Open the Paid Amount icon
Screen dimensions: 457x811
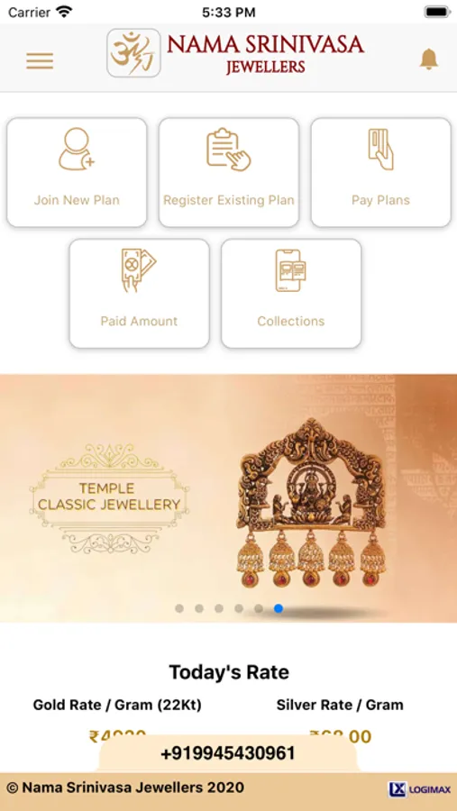coord(139,270)
